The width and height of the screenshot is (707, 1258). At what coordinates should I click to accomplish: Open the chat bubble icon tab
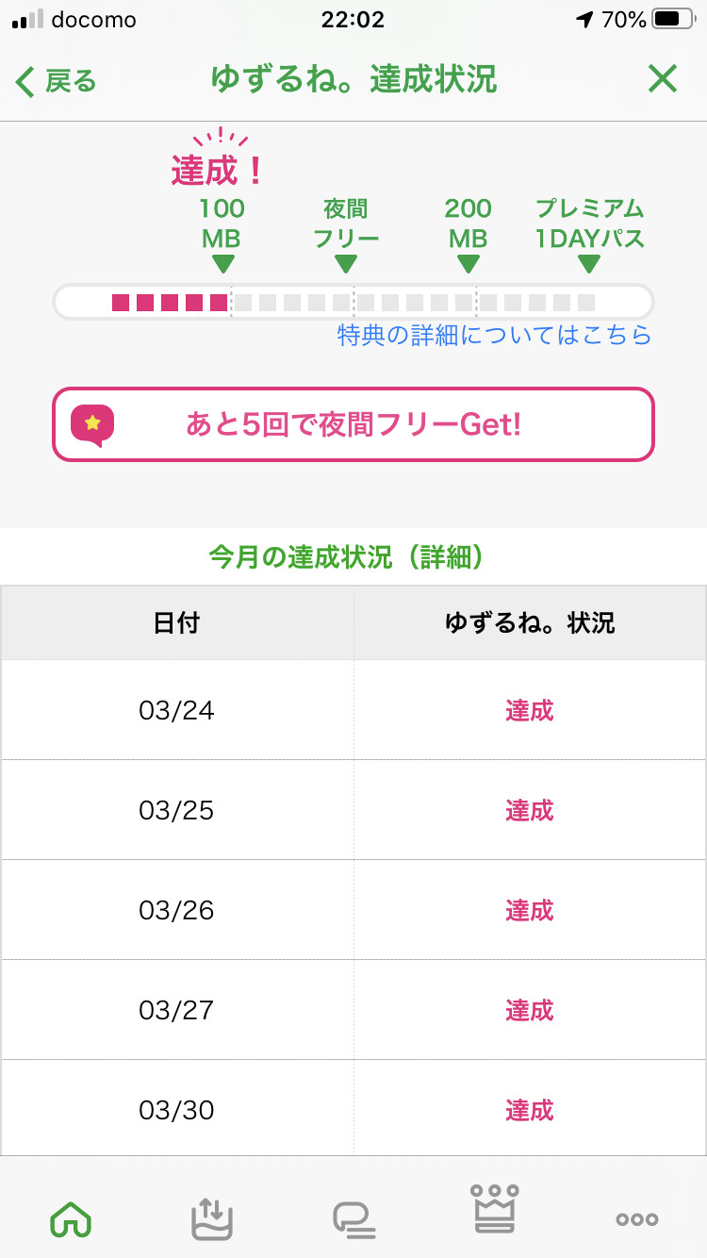tap(353, 1219)
